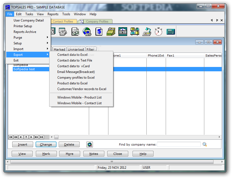Viewport: 232px width, 178px height.
Task: Open the Export submenu item
Action: 28,55
